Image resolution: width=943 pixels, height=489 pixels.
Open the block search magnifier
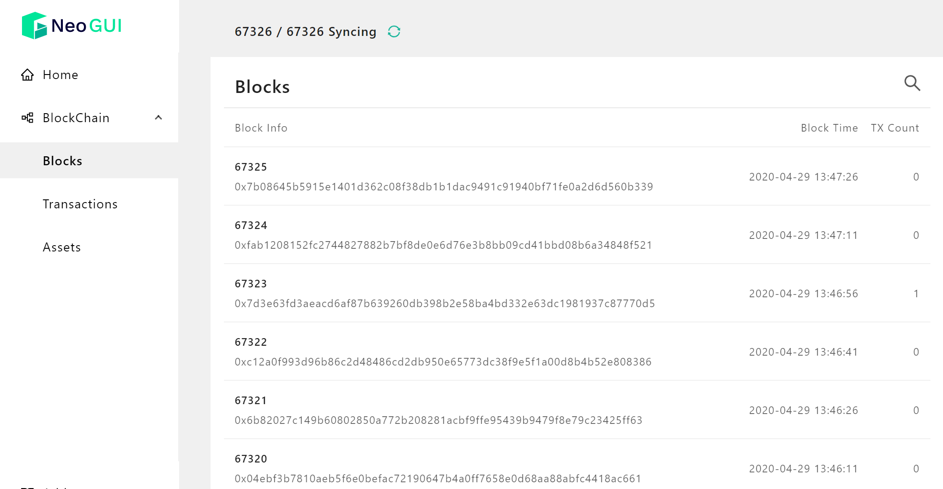(x=912, y=83)
